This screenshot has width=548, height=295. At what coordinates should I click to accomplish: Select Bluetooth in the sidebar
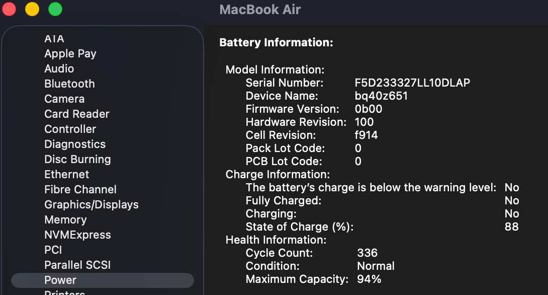click(x=69, y=84)
